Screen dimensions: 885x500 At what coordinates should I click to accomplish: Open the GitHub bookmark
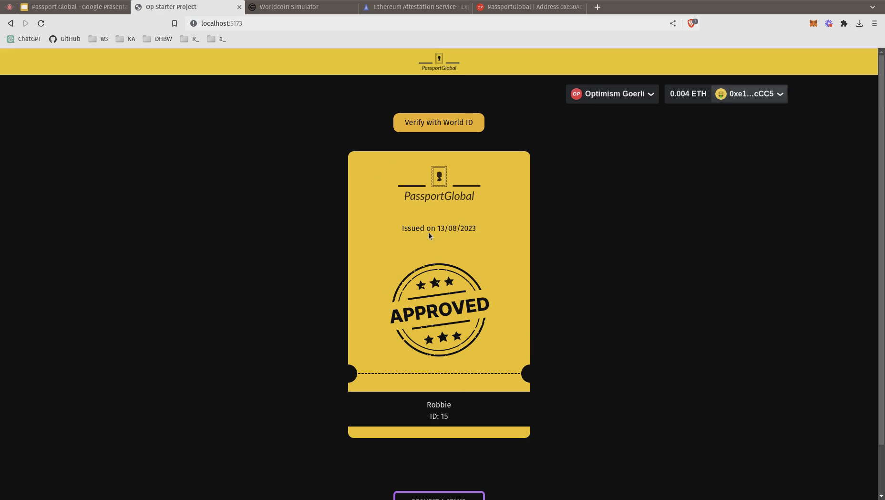(65, 39)
